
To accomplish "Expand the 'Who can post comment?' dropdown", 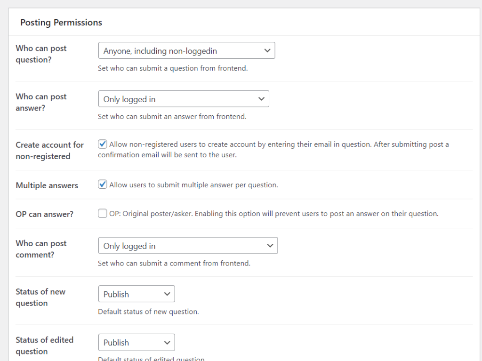I will tap(188, 246).
